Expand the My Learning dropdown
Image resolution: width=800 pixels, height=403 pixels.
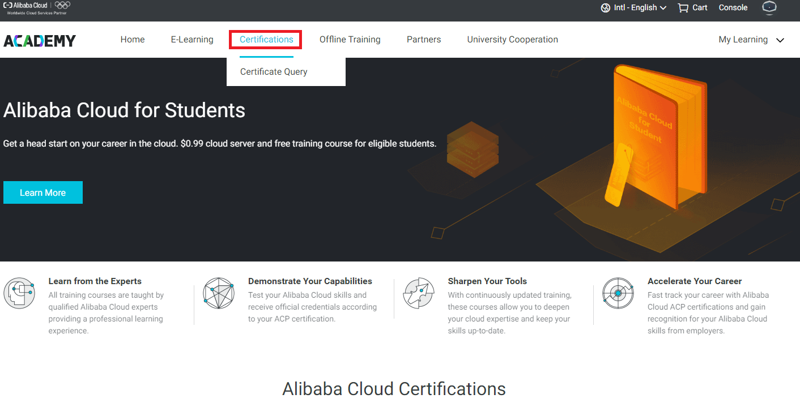751,40
